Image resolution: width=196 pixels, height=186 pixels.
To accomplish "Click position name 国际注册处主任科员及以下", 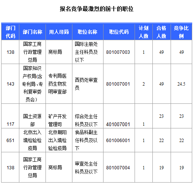I will pyautogui.click(x=86, y=52).
